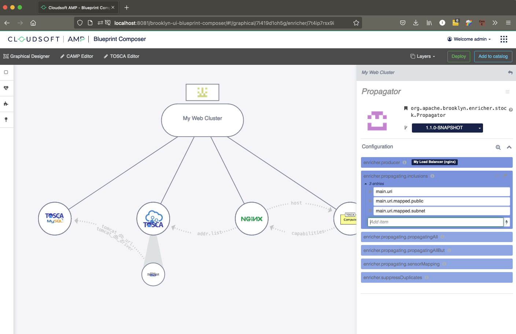Click lightning icon beside Add item field
The width and height of the screenshot is (516, 334).
[x=507, y=222]
